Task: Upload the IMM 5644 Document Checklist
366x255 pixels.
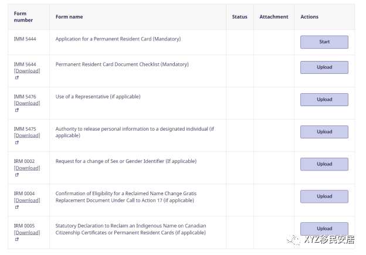Action: (x=324, y=67)
